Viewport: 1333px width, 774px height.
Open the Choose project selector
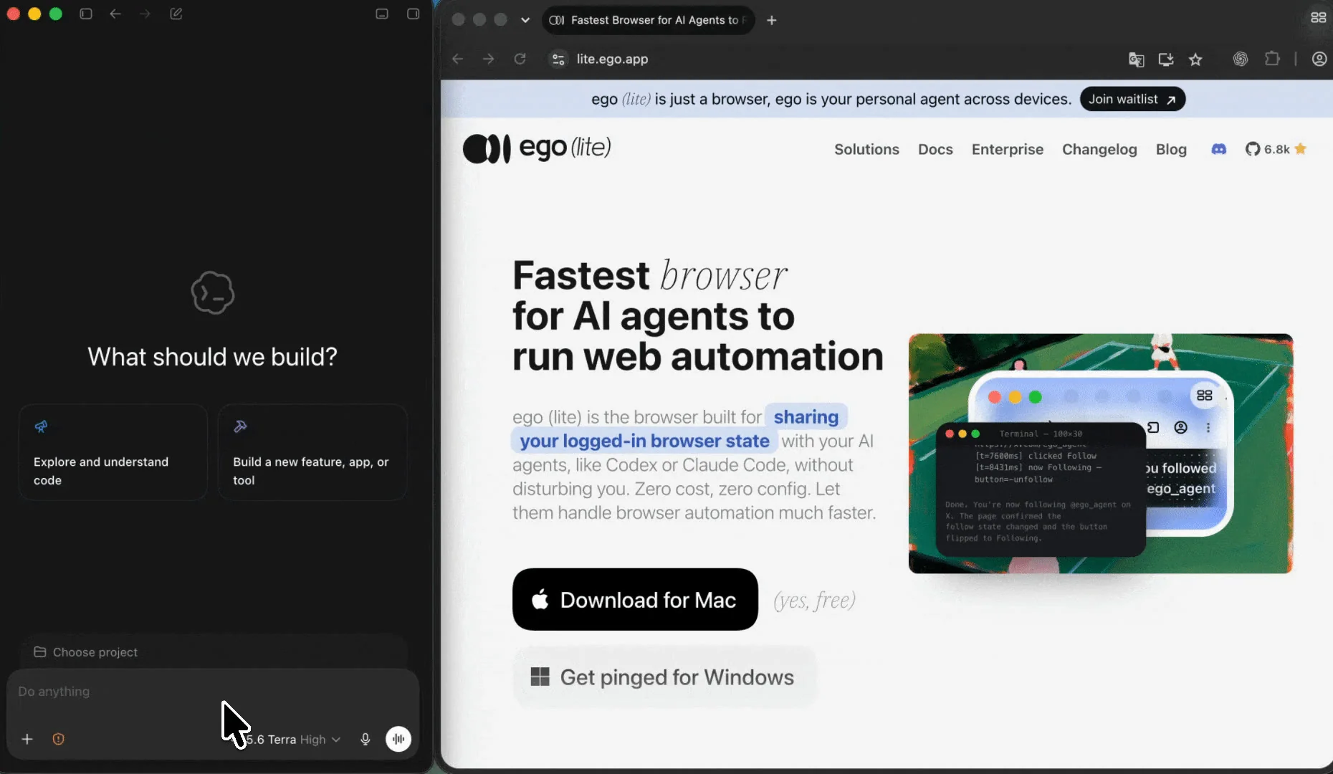(86, 652)
